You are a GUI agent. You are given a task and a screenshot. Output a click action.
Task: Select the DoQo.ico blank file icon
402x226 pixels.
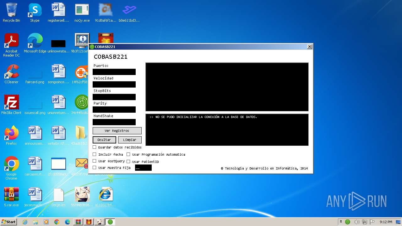58,197
